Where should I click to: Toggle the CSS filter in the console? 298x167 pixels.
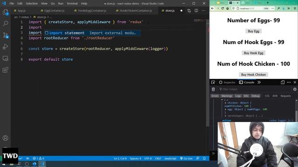(267, 96)
